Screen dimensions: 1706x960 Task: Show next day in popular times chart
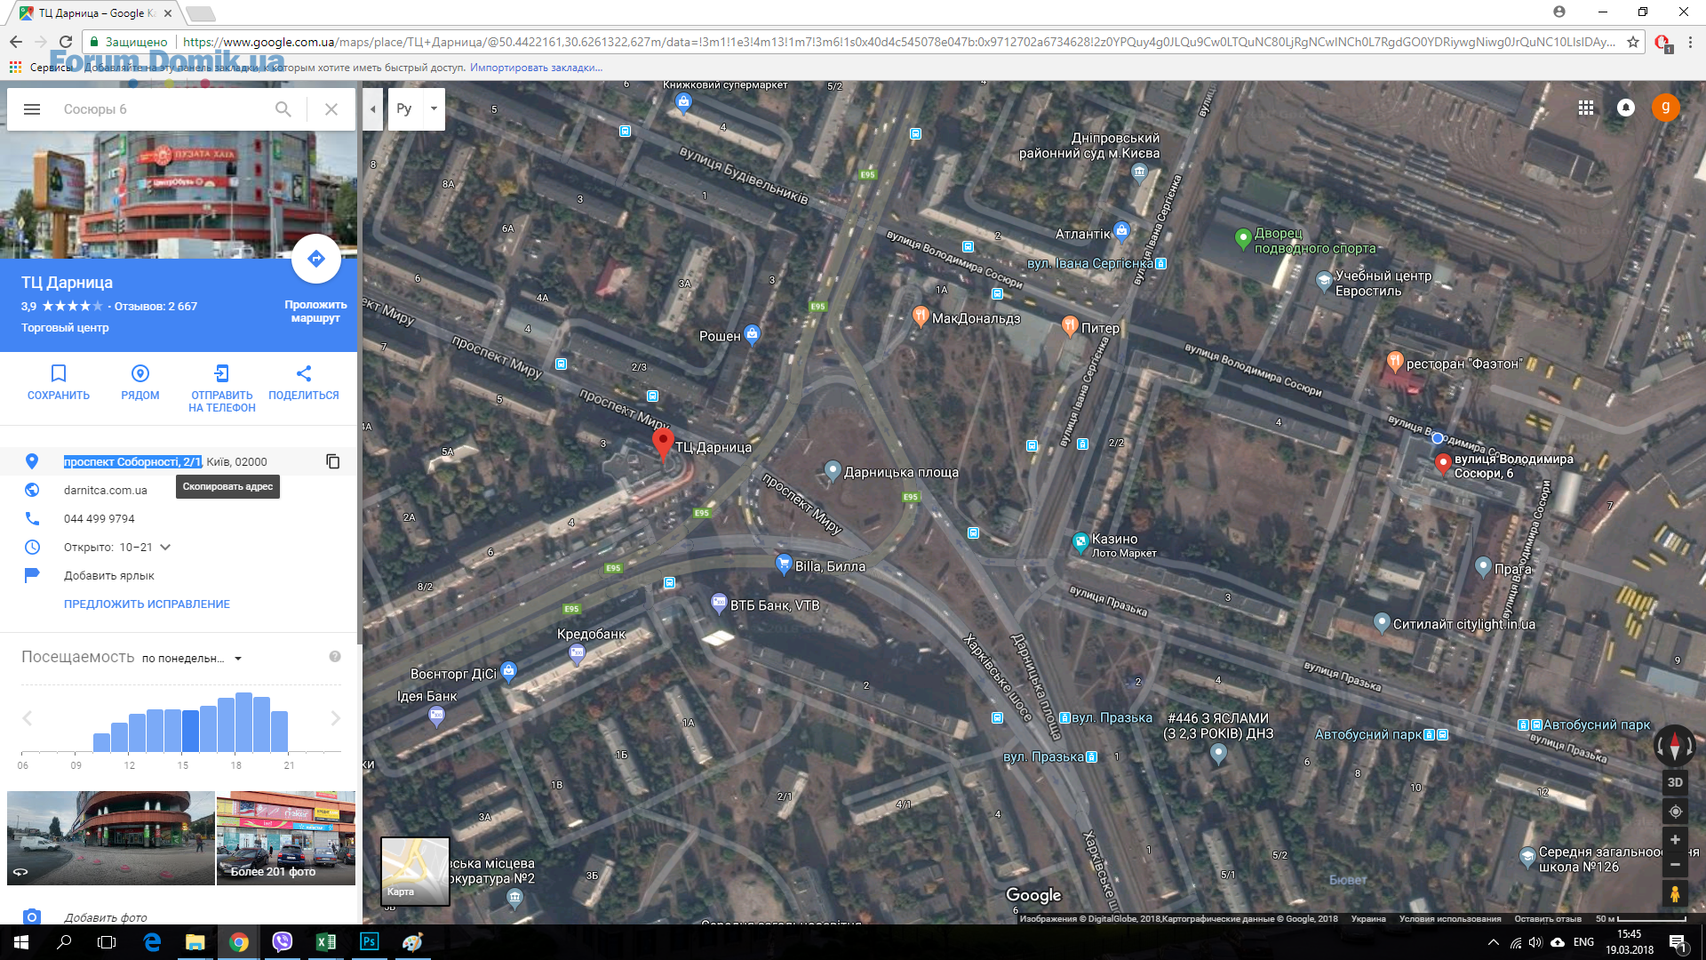pos(335,718)
